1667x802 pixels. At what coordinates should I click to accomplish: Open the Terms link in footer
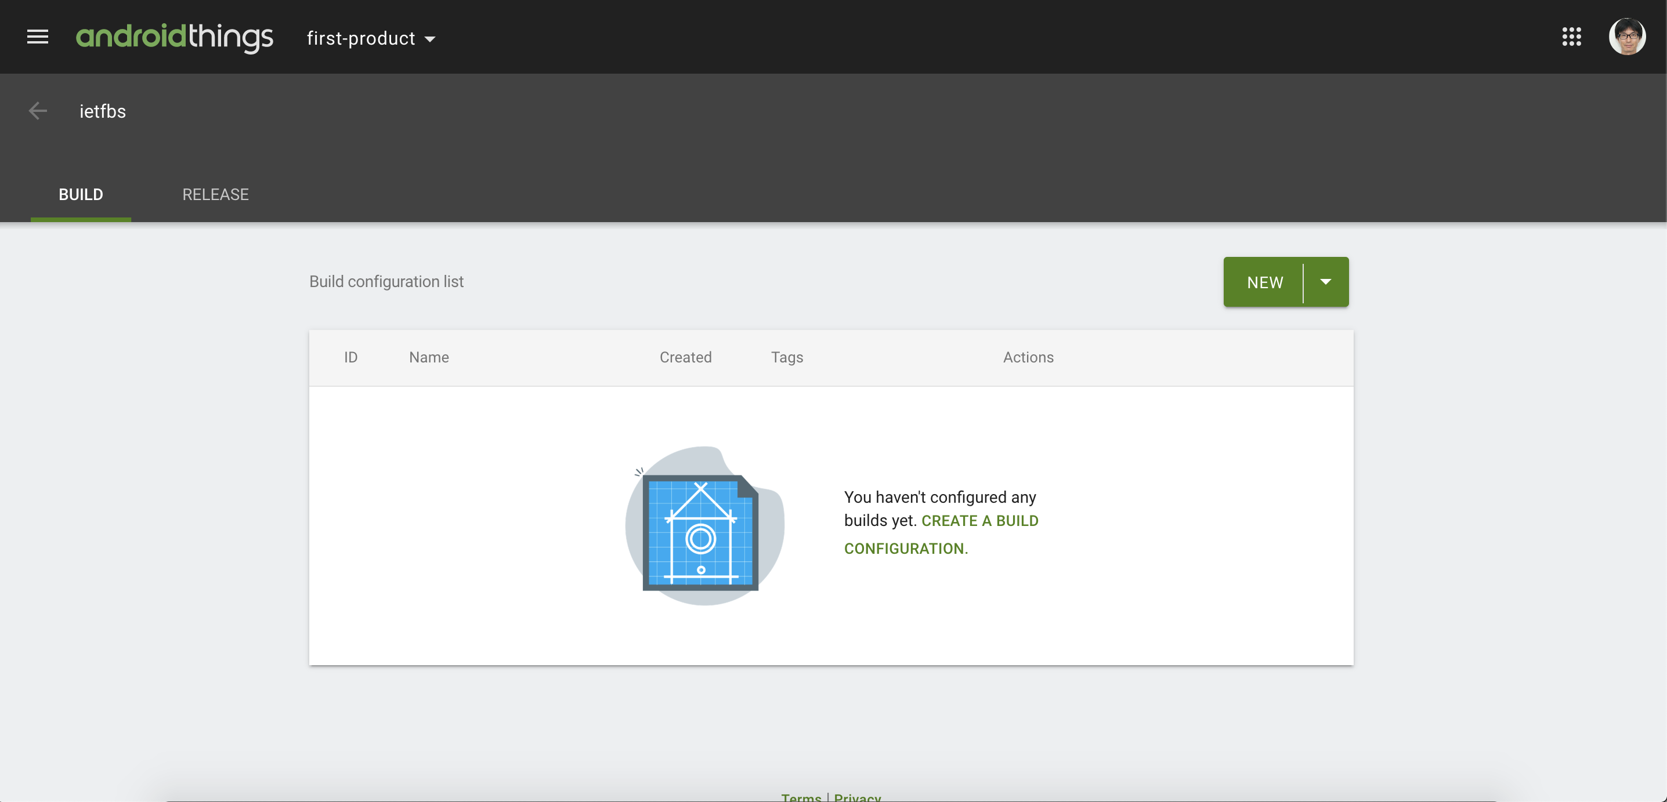[801, 797]
